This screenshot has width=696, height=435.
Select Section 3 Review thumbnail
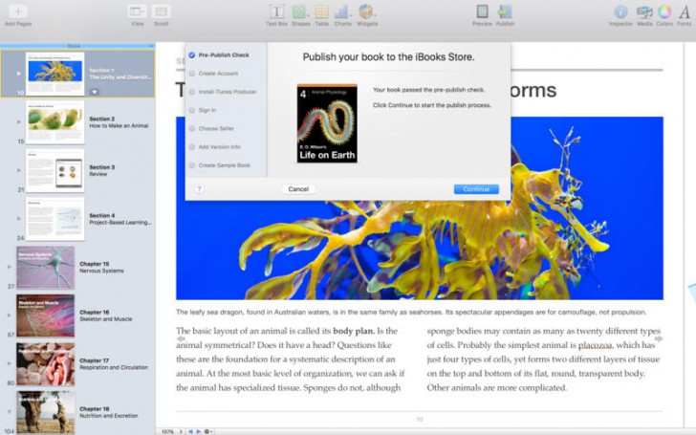tap(55, 170)
